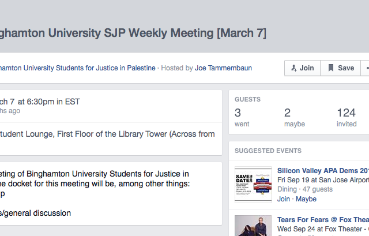Open Tears For Fears @ Fox Theater event
Screen dimensions: 369x236
pos(323,219)
